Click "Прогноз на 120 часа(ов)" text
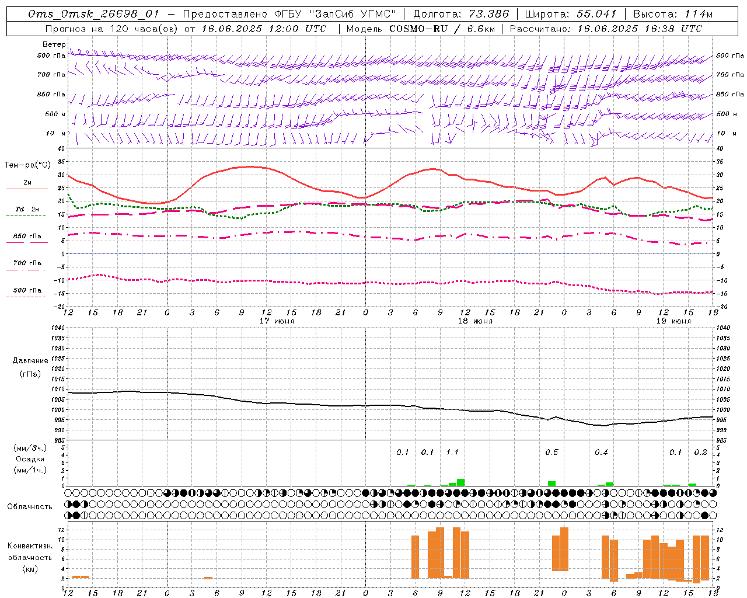 [112, 29]
